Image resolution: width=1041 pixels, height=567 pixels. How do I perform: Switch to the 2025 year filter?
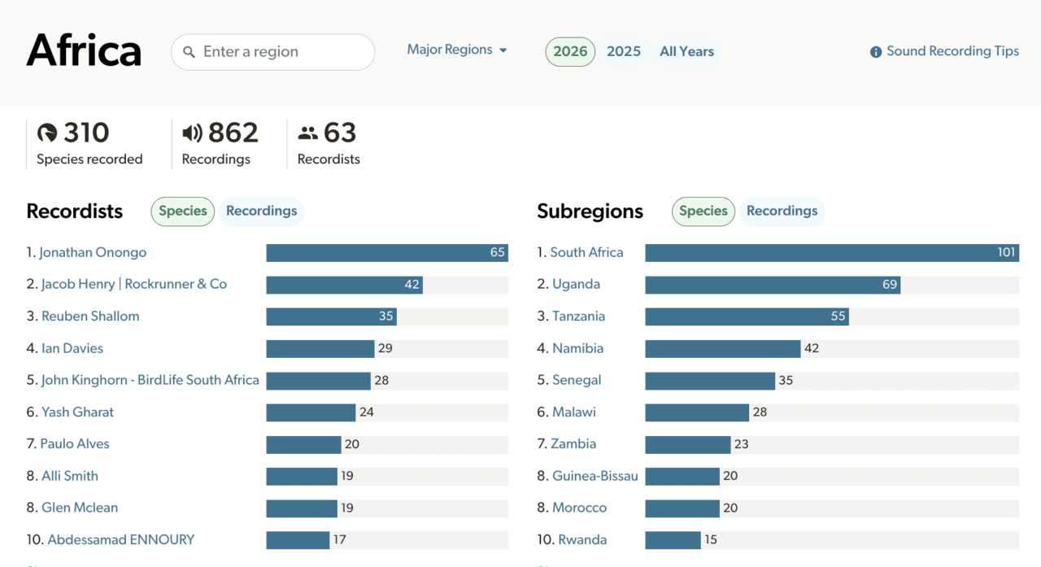[624, 51]
